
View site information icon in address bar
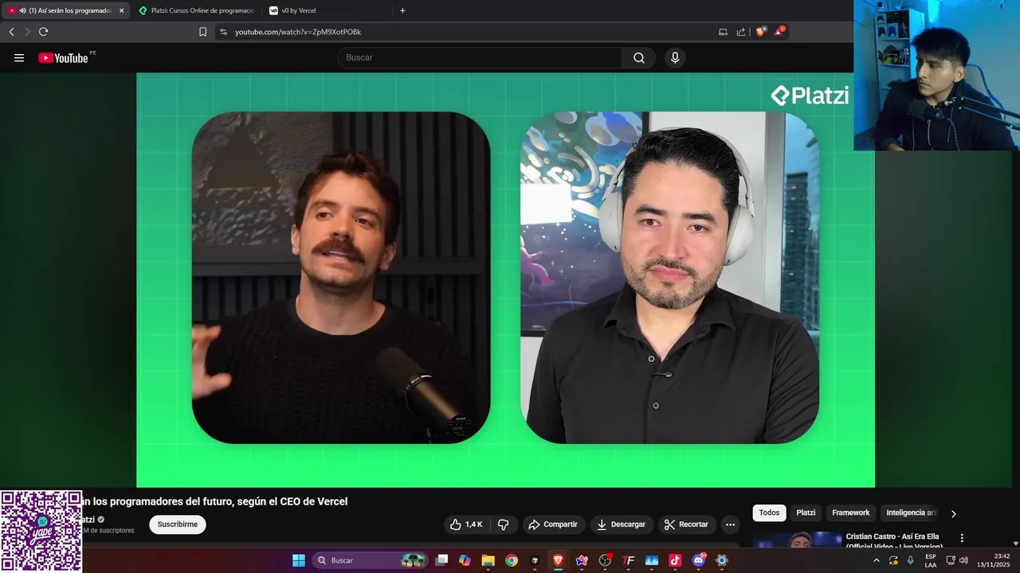pos(223,32)
